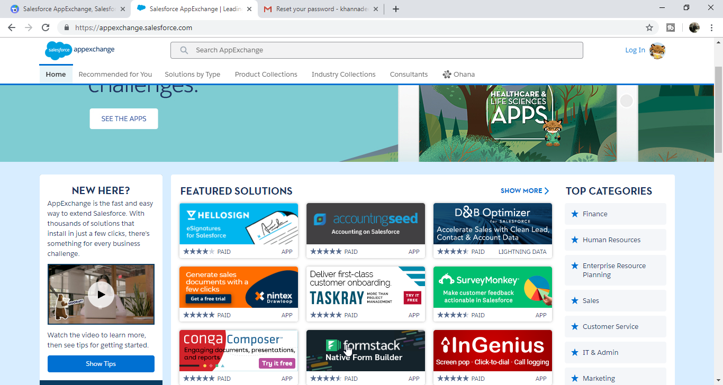Click the Human Resources star icon
The width and height of the screenshot is (723, 385).
click(x=575, y=240)
